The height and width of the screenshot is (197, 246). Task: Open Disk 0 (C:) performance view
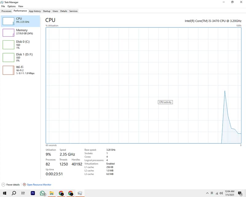[20, 45]
